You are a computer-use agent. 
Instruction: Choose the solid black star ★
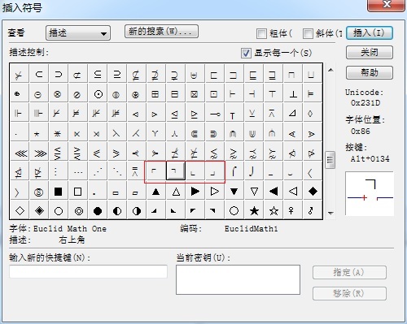pos(254,210)
